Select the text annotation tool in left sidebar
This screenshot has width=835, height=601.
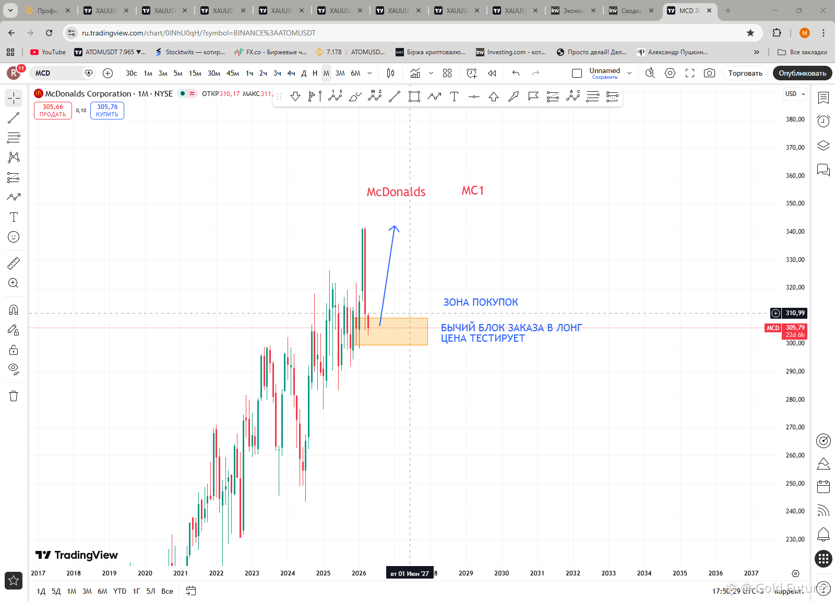click(14, 217)
